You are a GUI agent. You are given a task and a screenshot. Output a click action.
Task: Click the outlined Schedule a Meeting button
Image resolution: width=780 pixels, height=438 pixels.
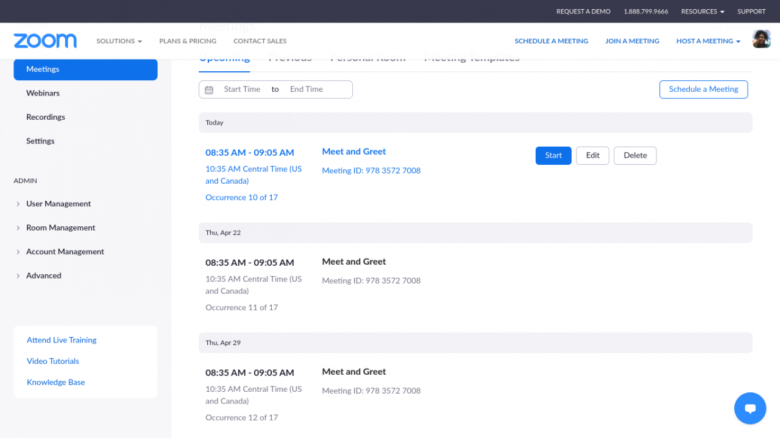(x=703, y=89)
